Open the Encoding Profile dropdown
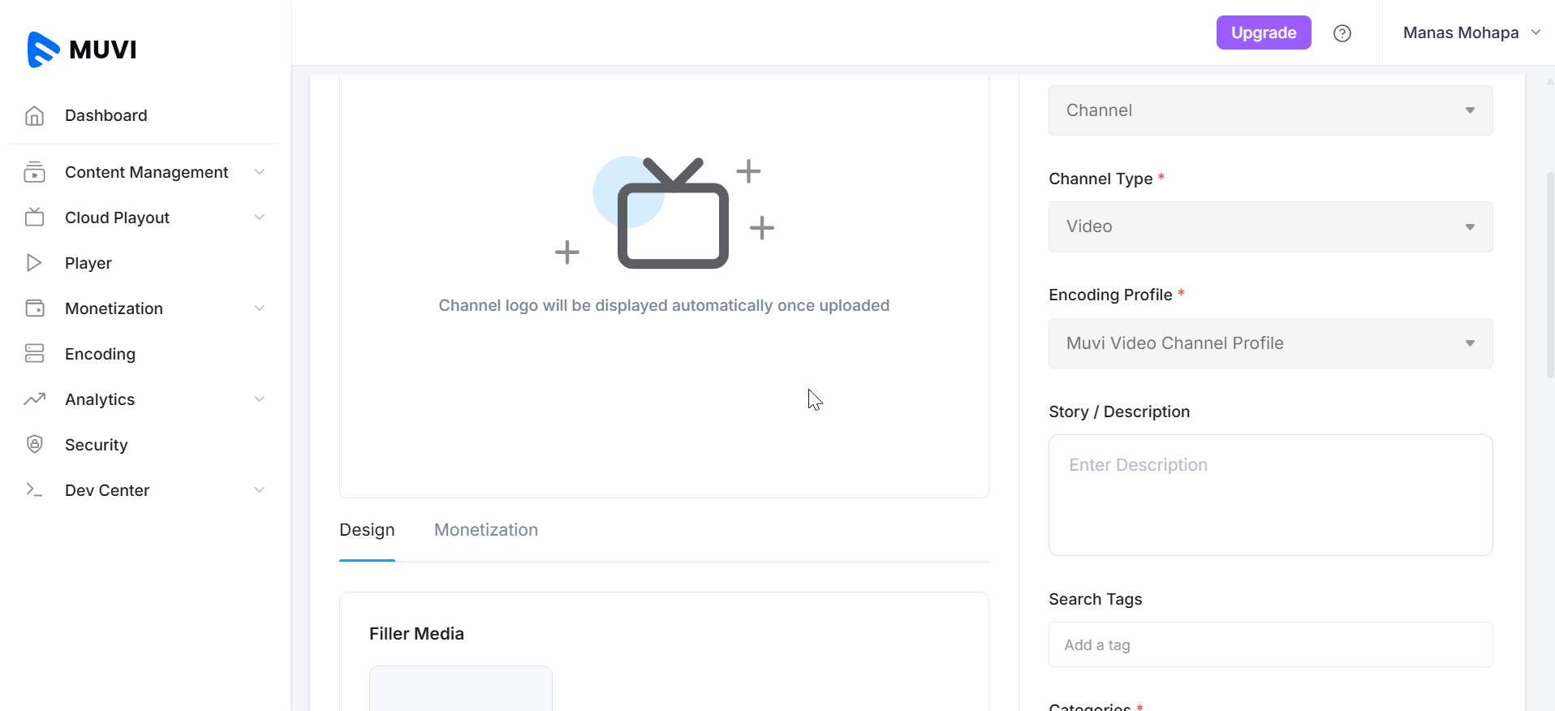This screenshot has width=1555, height=711. pos(1270,343)
